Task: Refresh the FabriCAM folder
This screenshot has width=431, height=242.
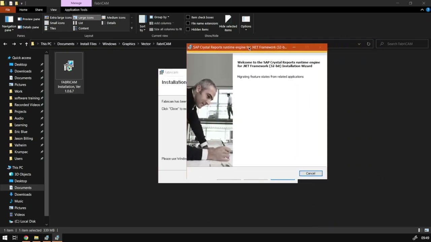Action: coord(368,44)
